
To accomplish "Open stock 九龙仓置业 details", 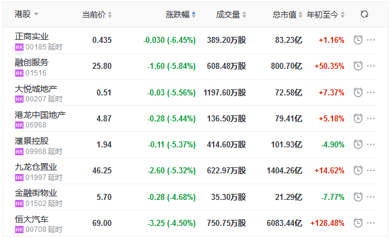I will pos(36,167).
